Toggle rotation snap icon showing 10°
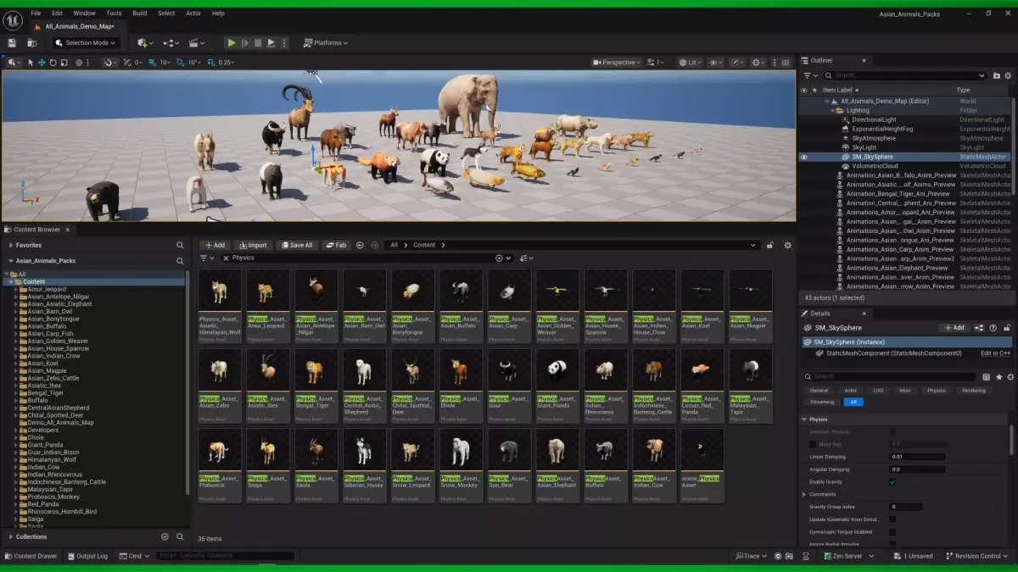Viewport: 1018px width, 572px height. coord(180,63)
